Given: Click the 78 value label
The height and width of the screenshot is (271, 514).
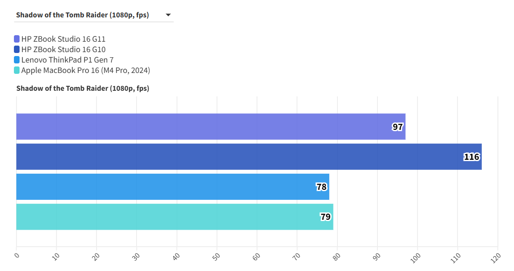Looking at the screenshot, I should click(321, 187).
